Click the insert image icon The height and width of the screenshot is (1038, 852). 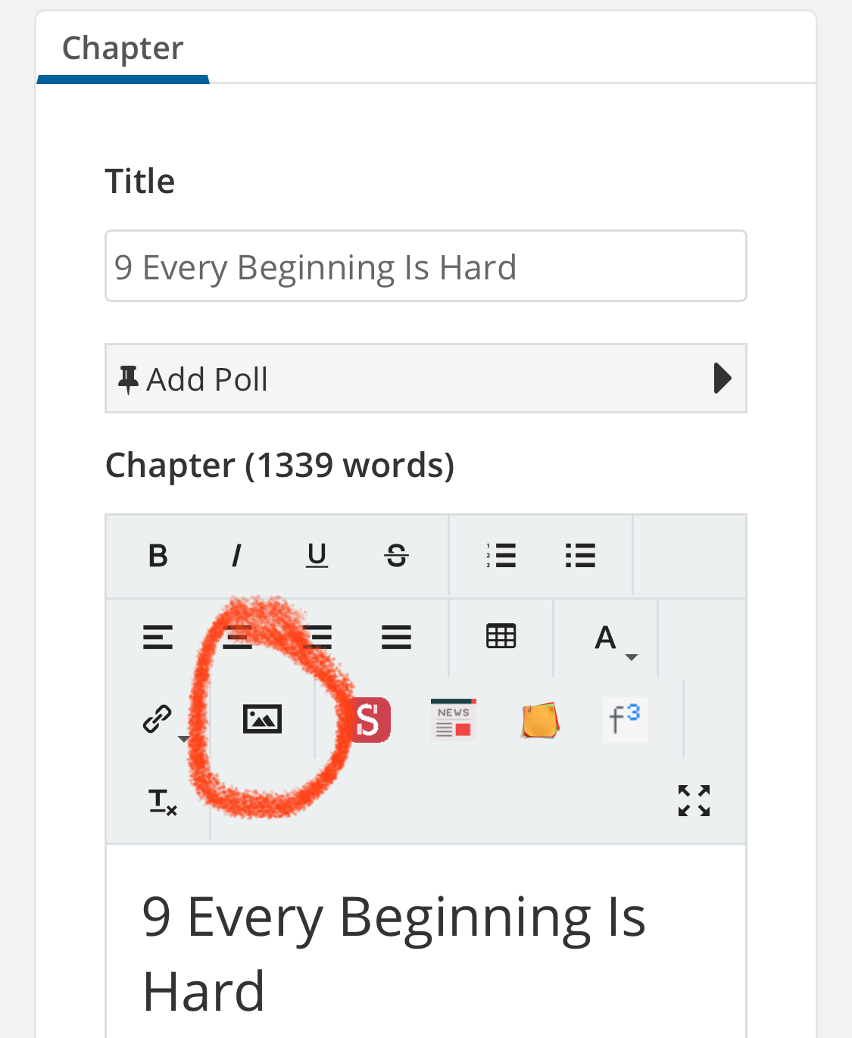tap(262, 718)
